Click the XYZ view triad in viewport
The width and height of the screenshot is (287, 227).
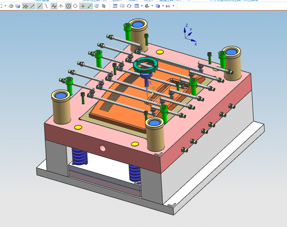[x=190, y=35]
